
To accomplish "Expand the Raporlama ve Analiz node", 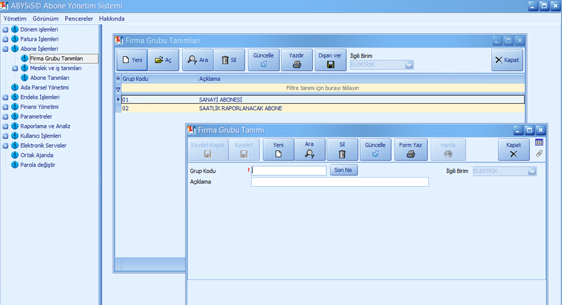I will (6, 126).
